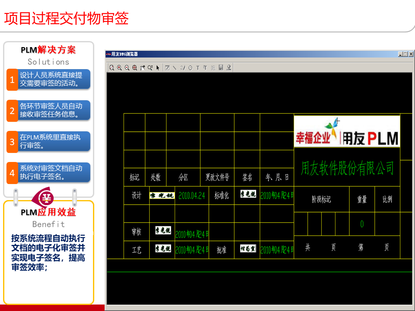The width and height of the screenshot is (415, 311).
Task: Select the arrow pointer tool
Action: [158, 68]
